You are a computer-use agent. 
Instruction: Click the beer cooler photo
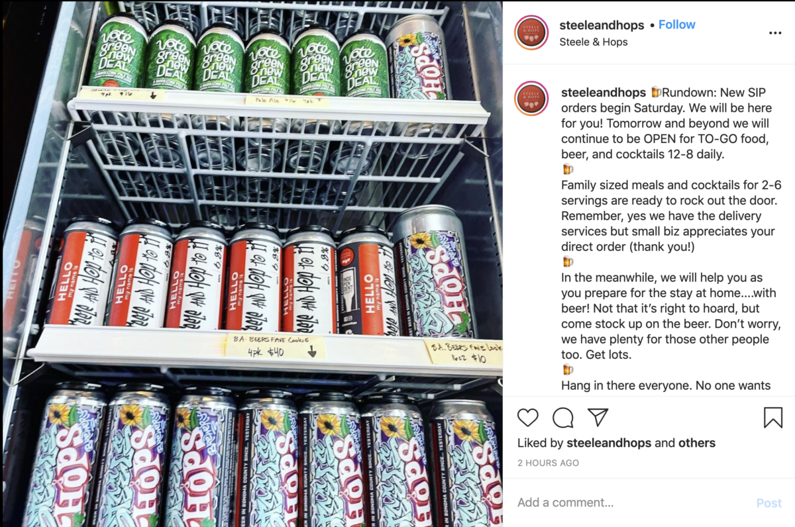pyautogui.click(x=252, y=263)
